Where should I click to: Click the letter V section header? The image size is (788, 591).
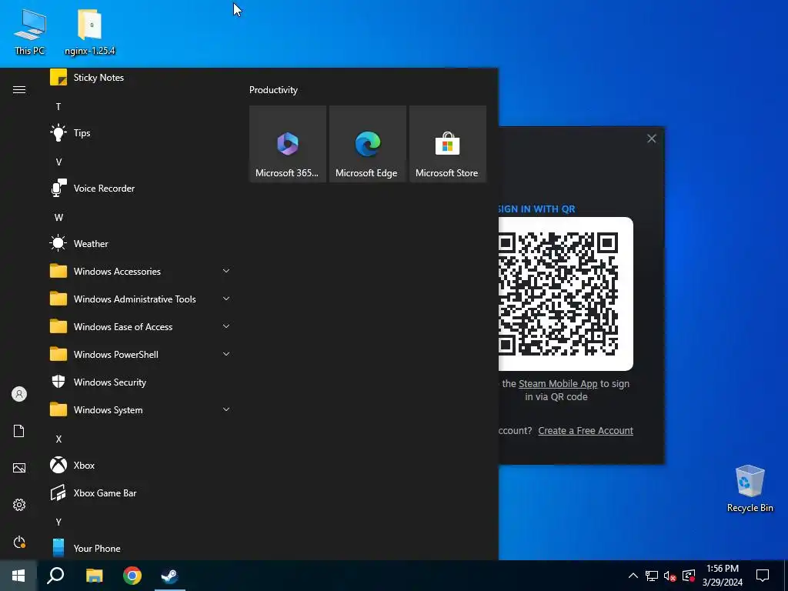[x=58, y=162]
